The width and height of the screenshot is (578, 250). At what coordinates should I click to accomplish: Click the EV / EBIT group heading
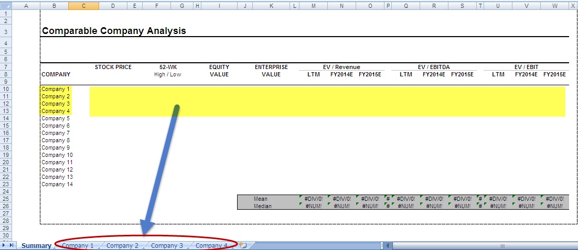(x=526, y=67)
